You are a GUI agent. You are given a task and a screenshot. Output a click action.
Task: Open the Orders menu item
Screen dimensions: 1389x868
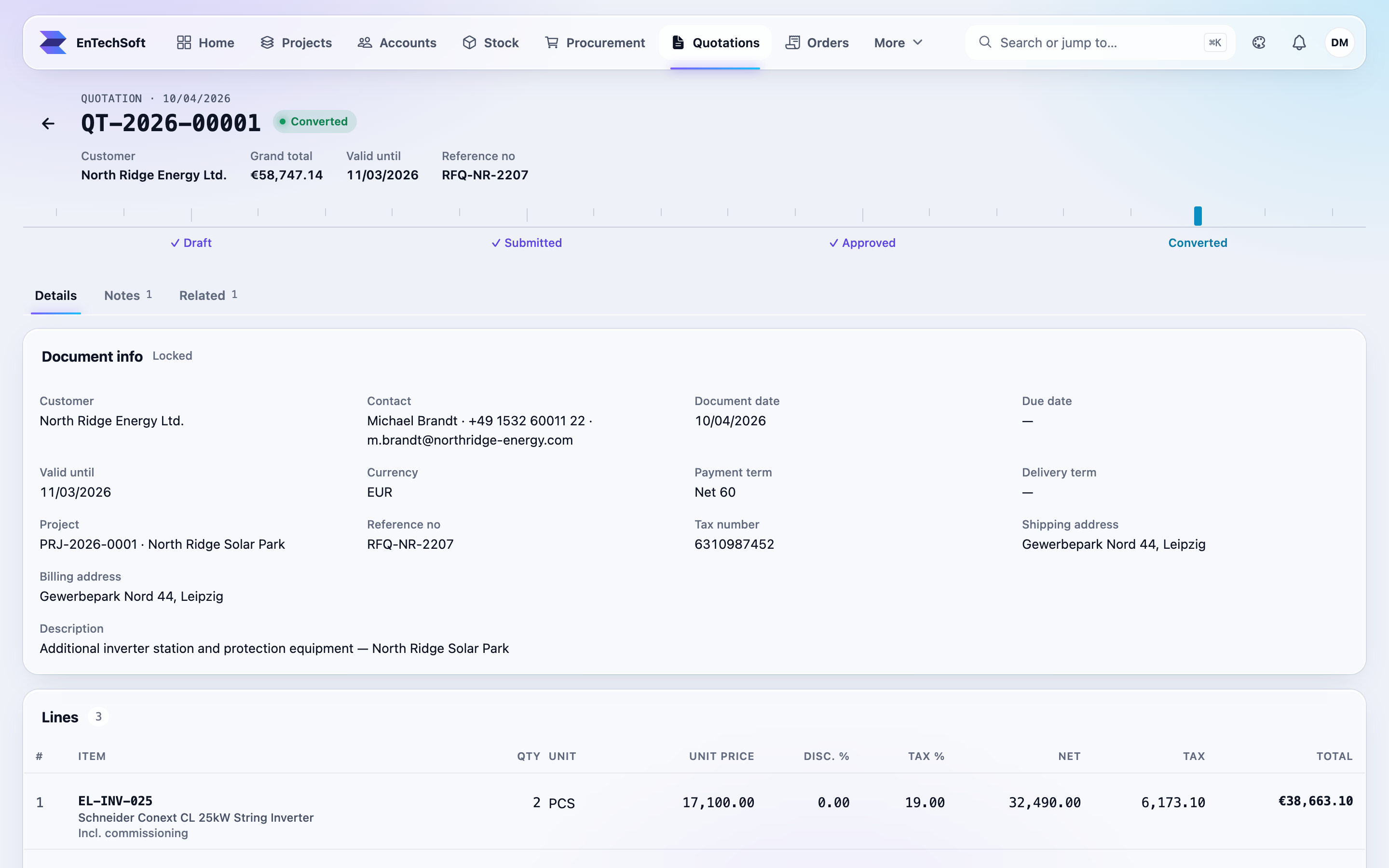817,42
